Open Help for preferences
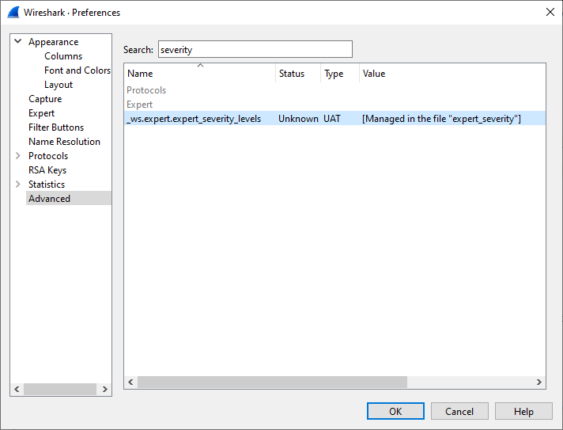The image size is (563, 430). pos(523,411)
